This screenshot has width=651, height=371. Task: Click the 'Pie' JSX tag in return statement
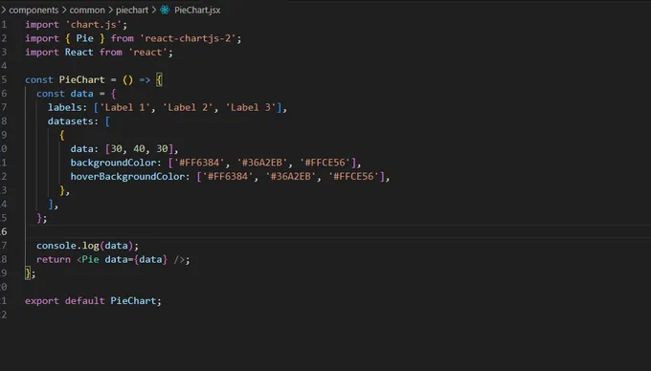pyautogui.click(x=91, y=259)
